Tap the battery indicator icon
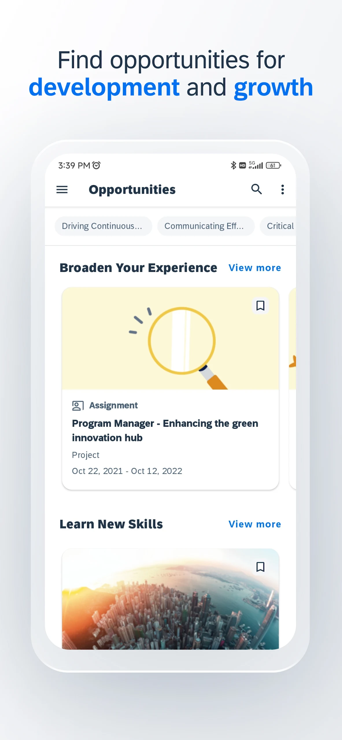 coord(273,165)
